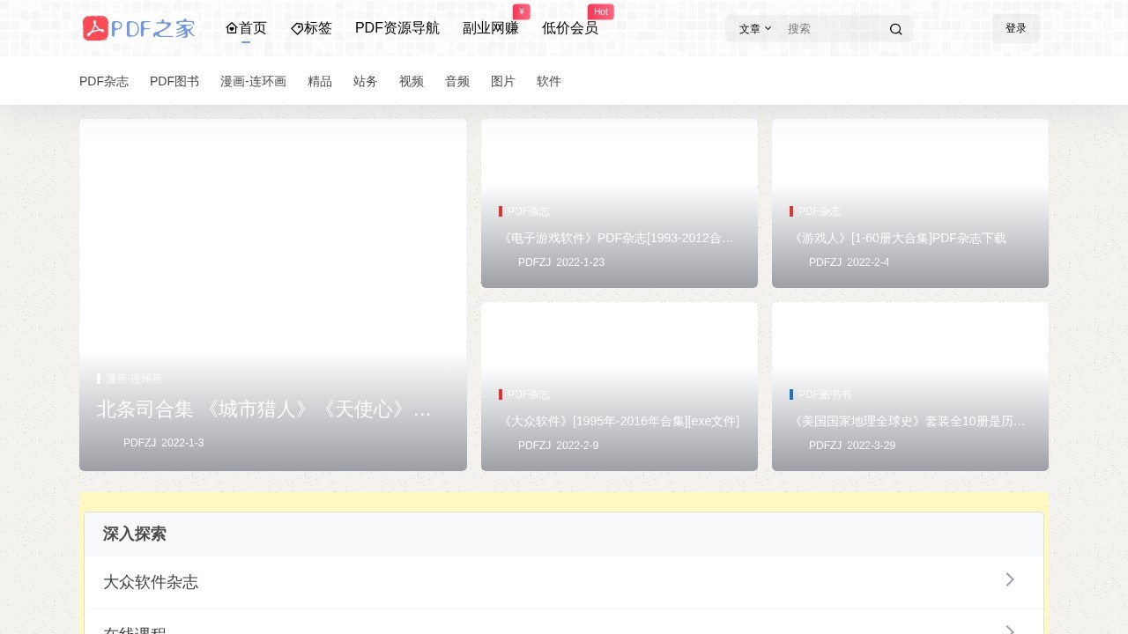
Task: Click inside the 搜索 search input field
Action: [833, 28]
